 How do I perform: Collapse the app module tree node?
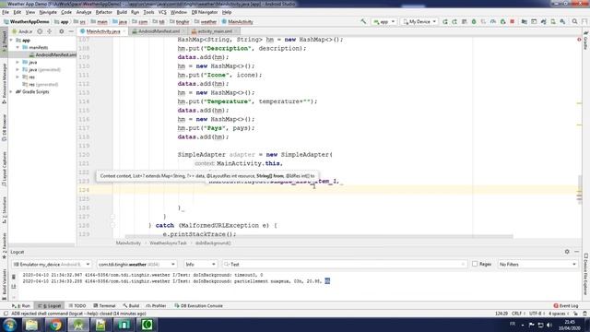pyautogui.click(x=11, y=40)
